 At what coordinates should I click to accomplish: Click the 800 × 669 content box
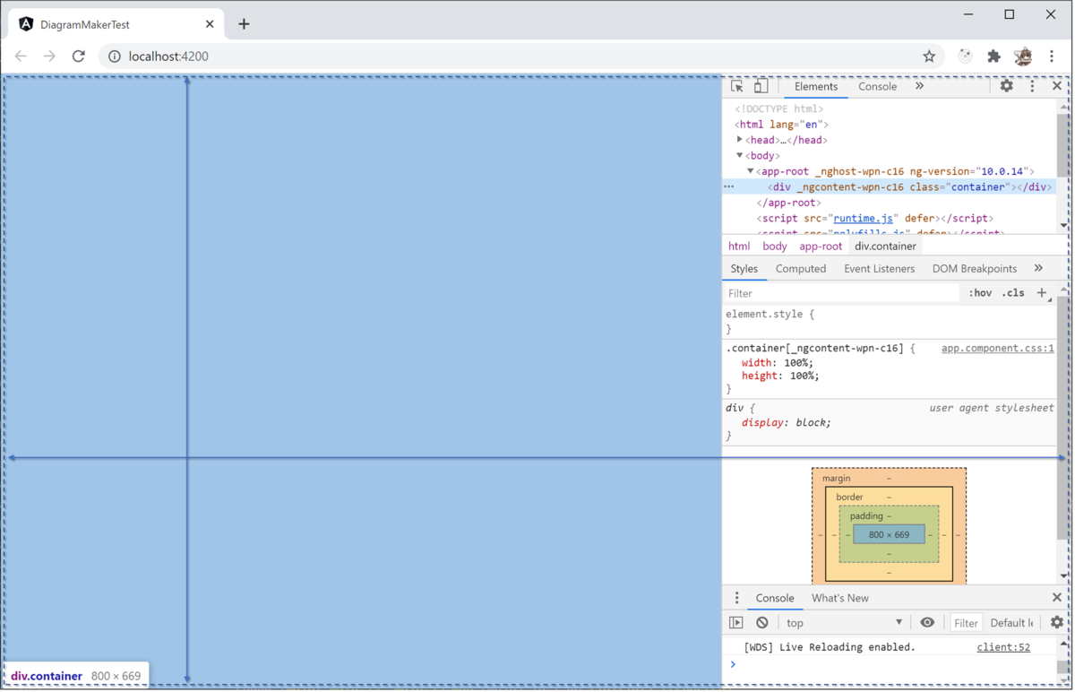point(889,535)
